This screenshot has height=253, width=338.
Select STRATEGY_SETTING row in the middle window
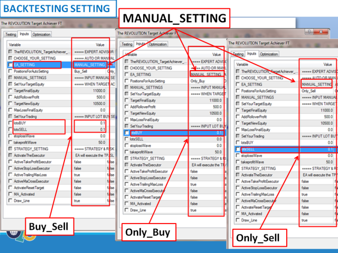click(175, 158)
